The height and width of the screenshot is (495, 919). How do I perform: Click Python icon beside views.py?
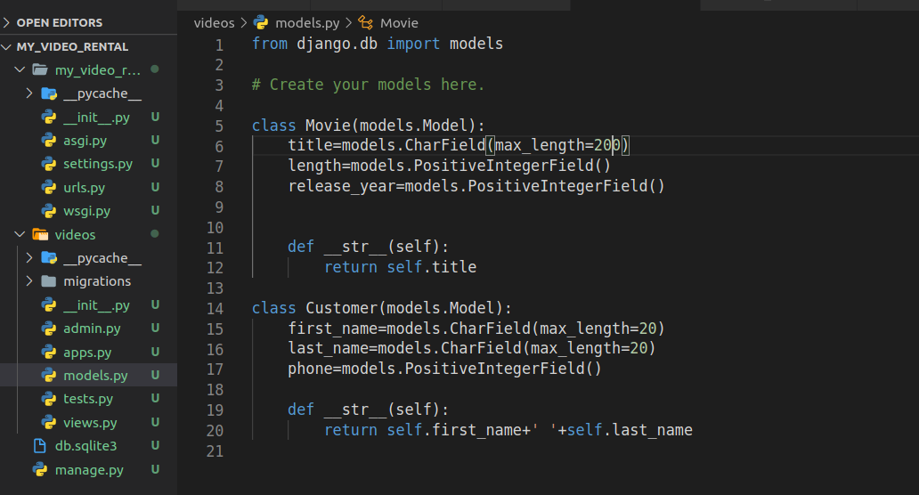(49, 422)
